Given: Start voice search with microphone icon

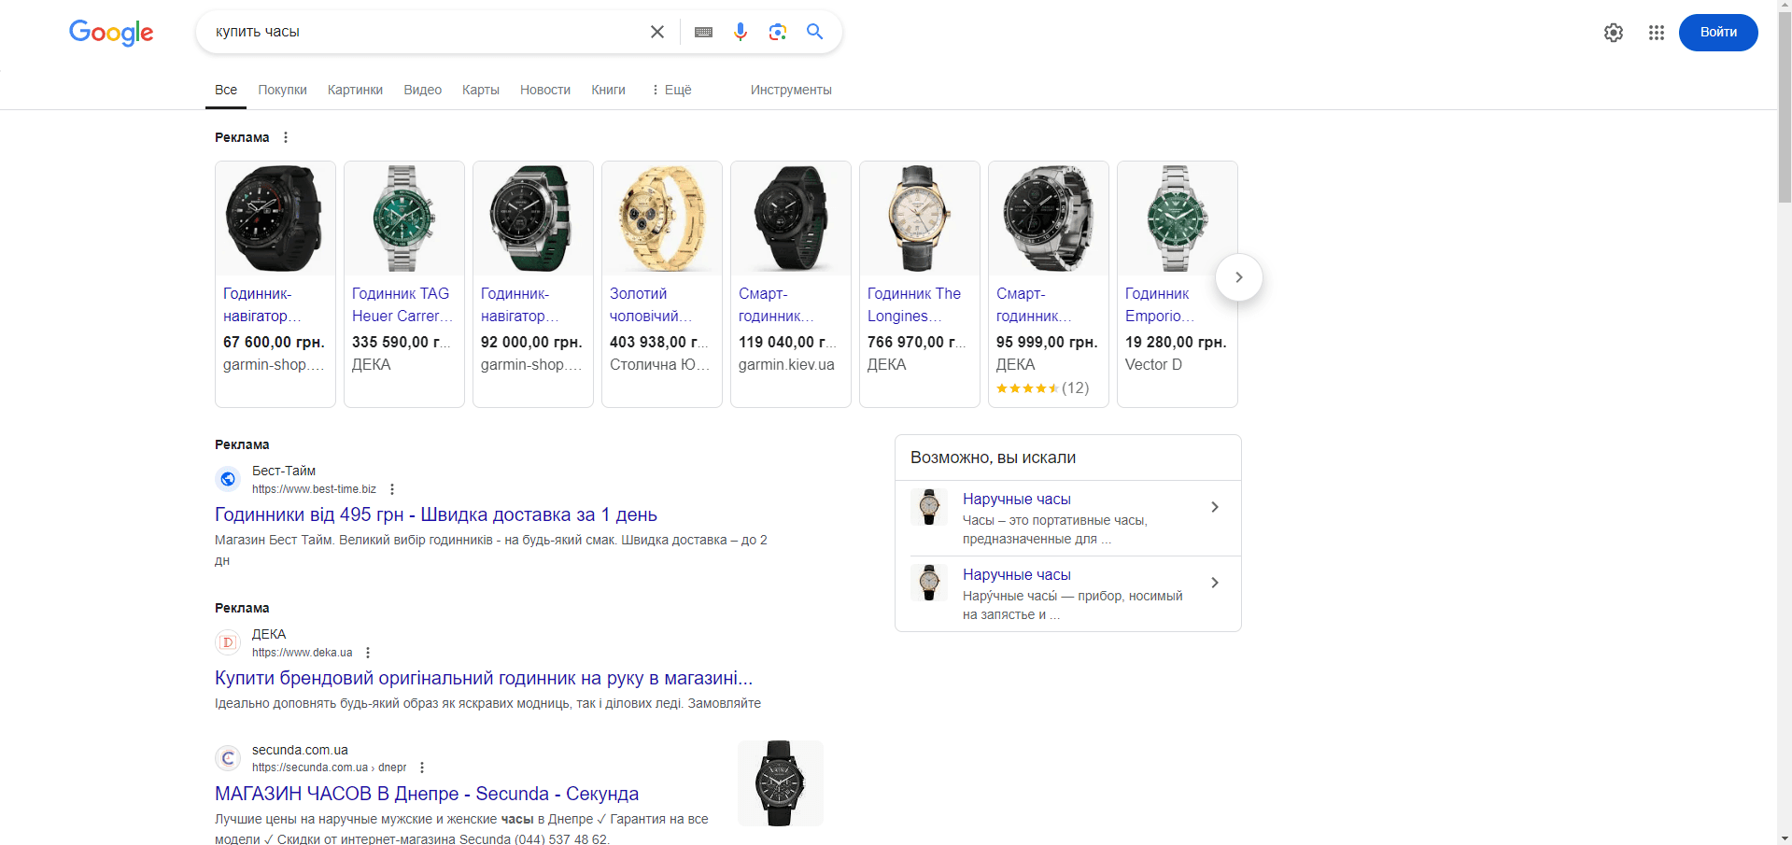Looking at the screenshot, I should (741, 32).
